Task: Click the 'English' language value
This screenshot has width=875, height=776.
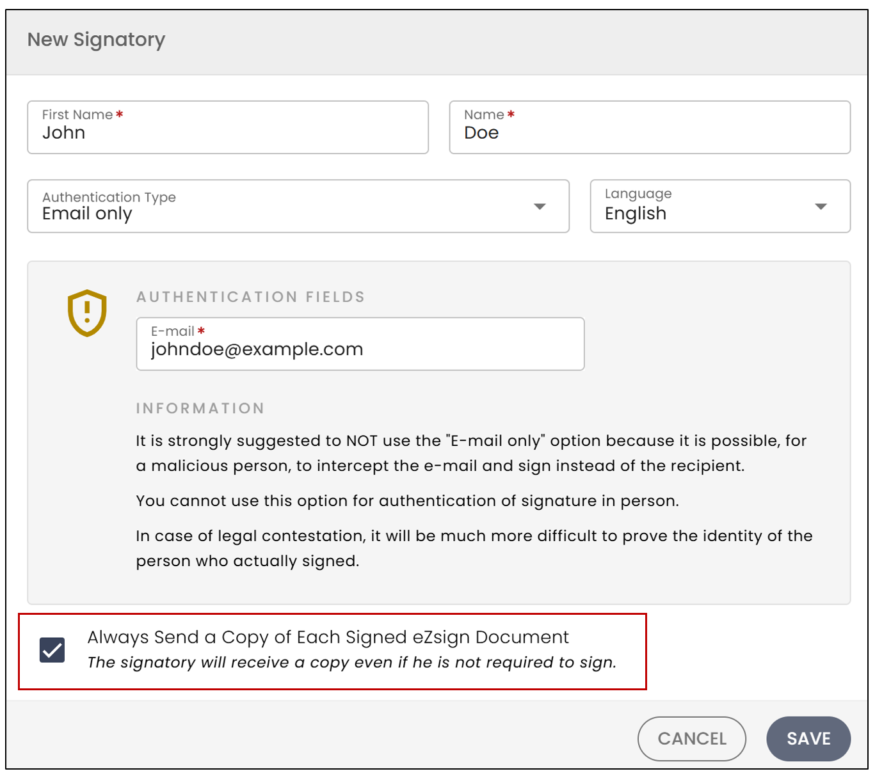Action: click(x=636, y=214)
